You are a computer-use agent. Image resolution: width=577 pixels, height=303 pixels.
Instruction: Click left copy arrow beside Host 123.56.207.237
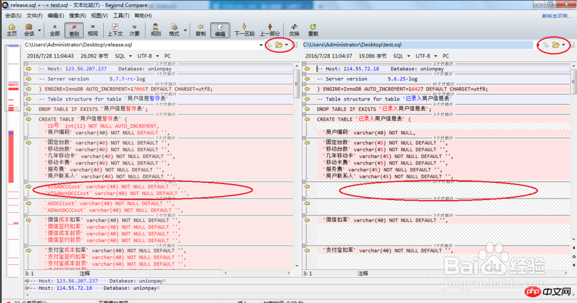pyautogui.click(x=29, y=68)
